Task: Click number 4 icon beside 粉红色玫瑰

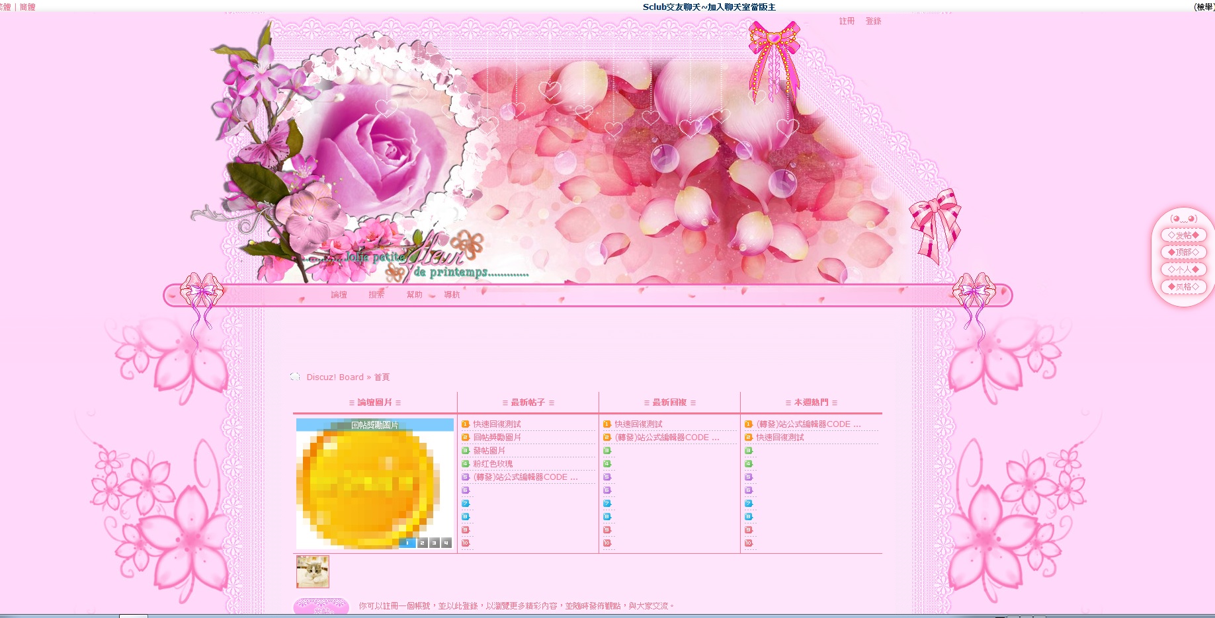Action: (466, 464)
